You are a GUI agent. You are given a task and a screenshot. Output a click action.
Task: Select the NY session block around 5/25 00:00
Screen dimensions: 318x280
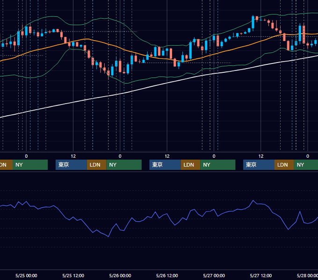30,165
